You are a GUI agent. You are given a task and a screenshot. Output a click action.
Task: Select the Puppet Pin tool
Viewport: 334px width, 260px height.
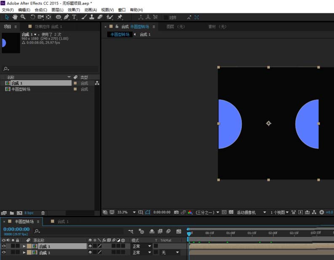[120, 17]
